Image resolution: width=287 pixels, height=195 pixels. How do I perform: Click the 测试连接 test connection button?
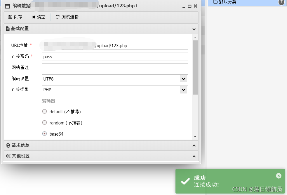point(67,17)
